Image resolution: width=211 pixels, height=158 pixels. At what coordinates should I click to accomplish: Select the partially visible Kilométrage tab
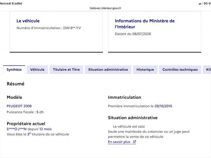coord(207,70)
